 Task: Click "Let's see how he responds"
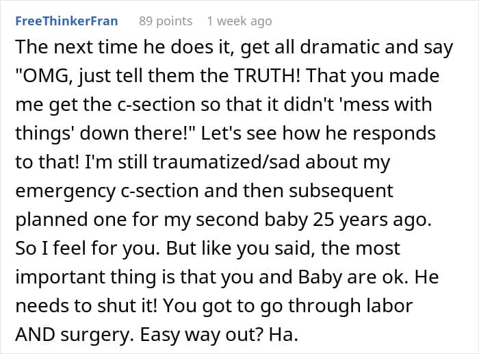tap(274, 132)
